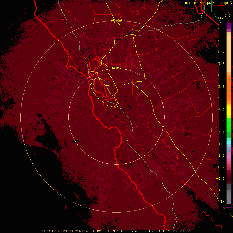Viewport: 233px width, 233px height.
Task: Click the 3.4 scale value
Action: [x=221, y=121]
